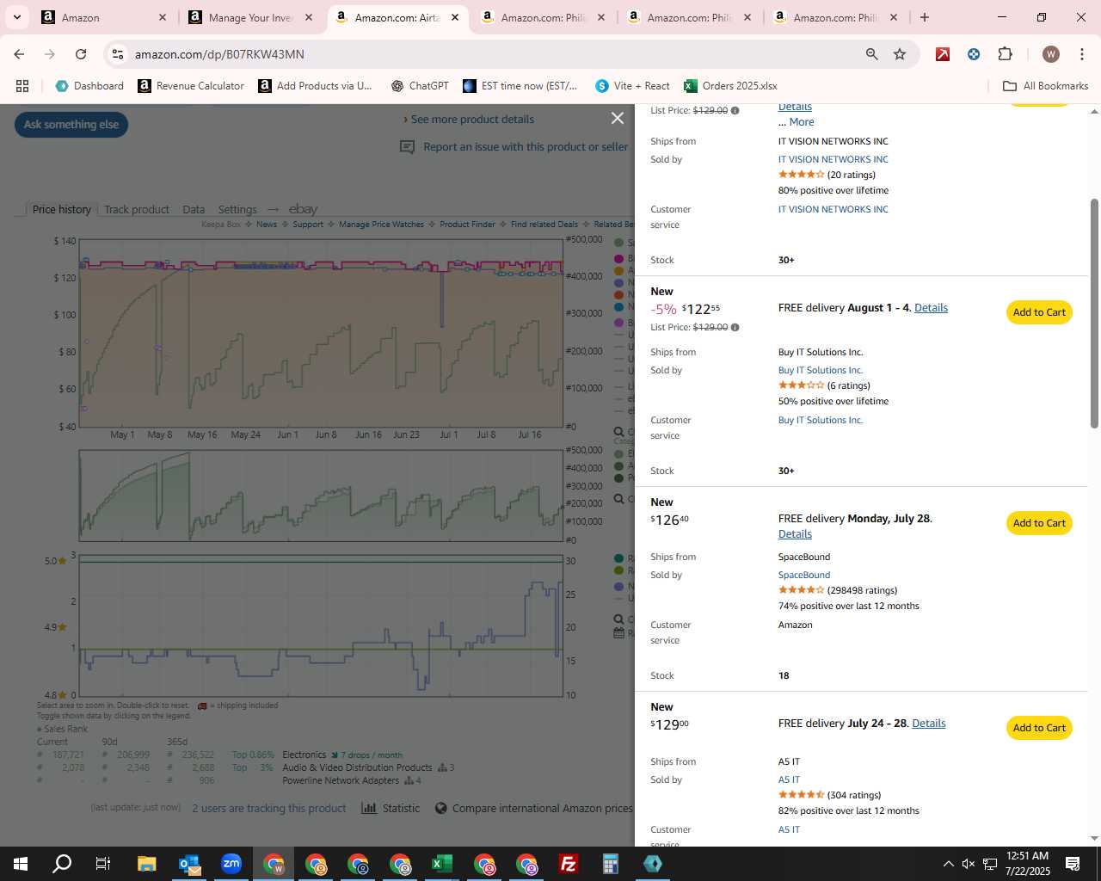Open Keepa Product Finder link
This screenshot has height=881, width=1101.
coord(467,225)
